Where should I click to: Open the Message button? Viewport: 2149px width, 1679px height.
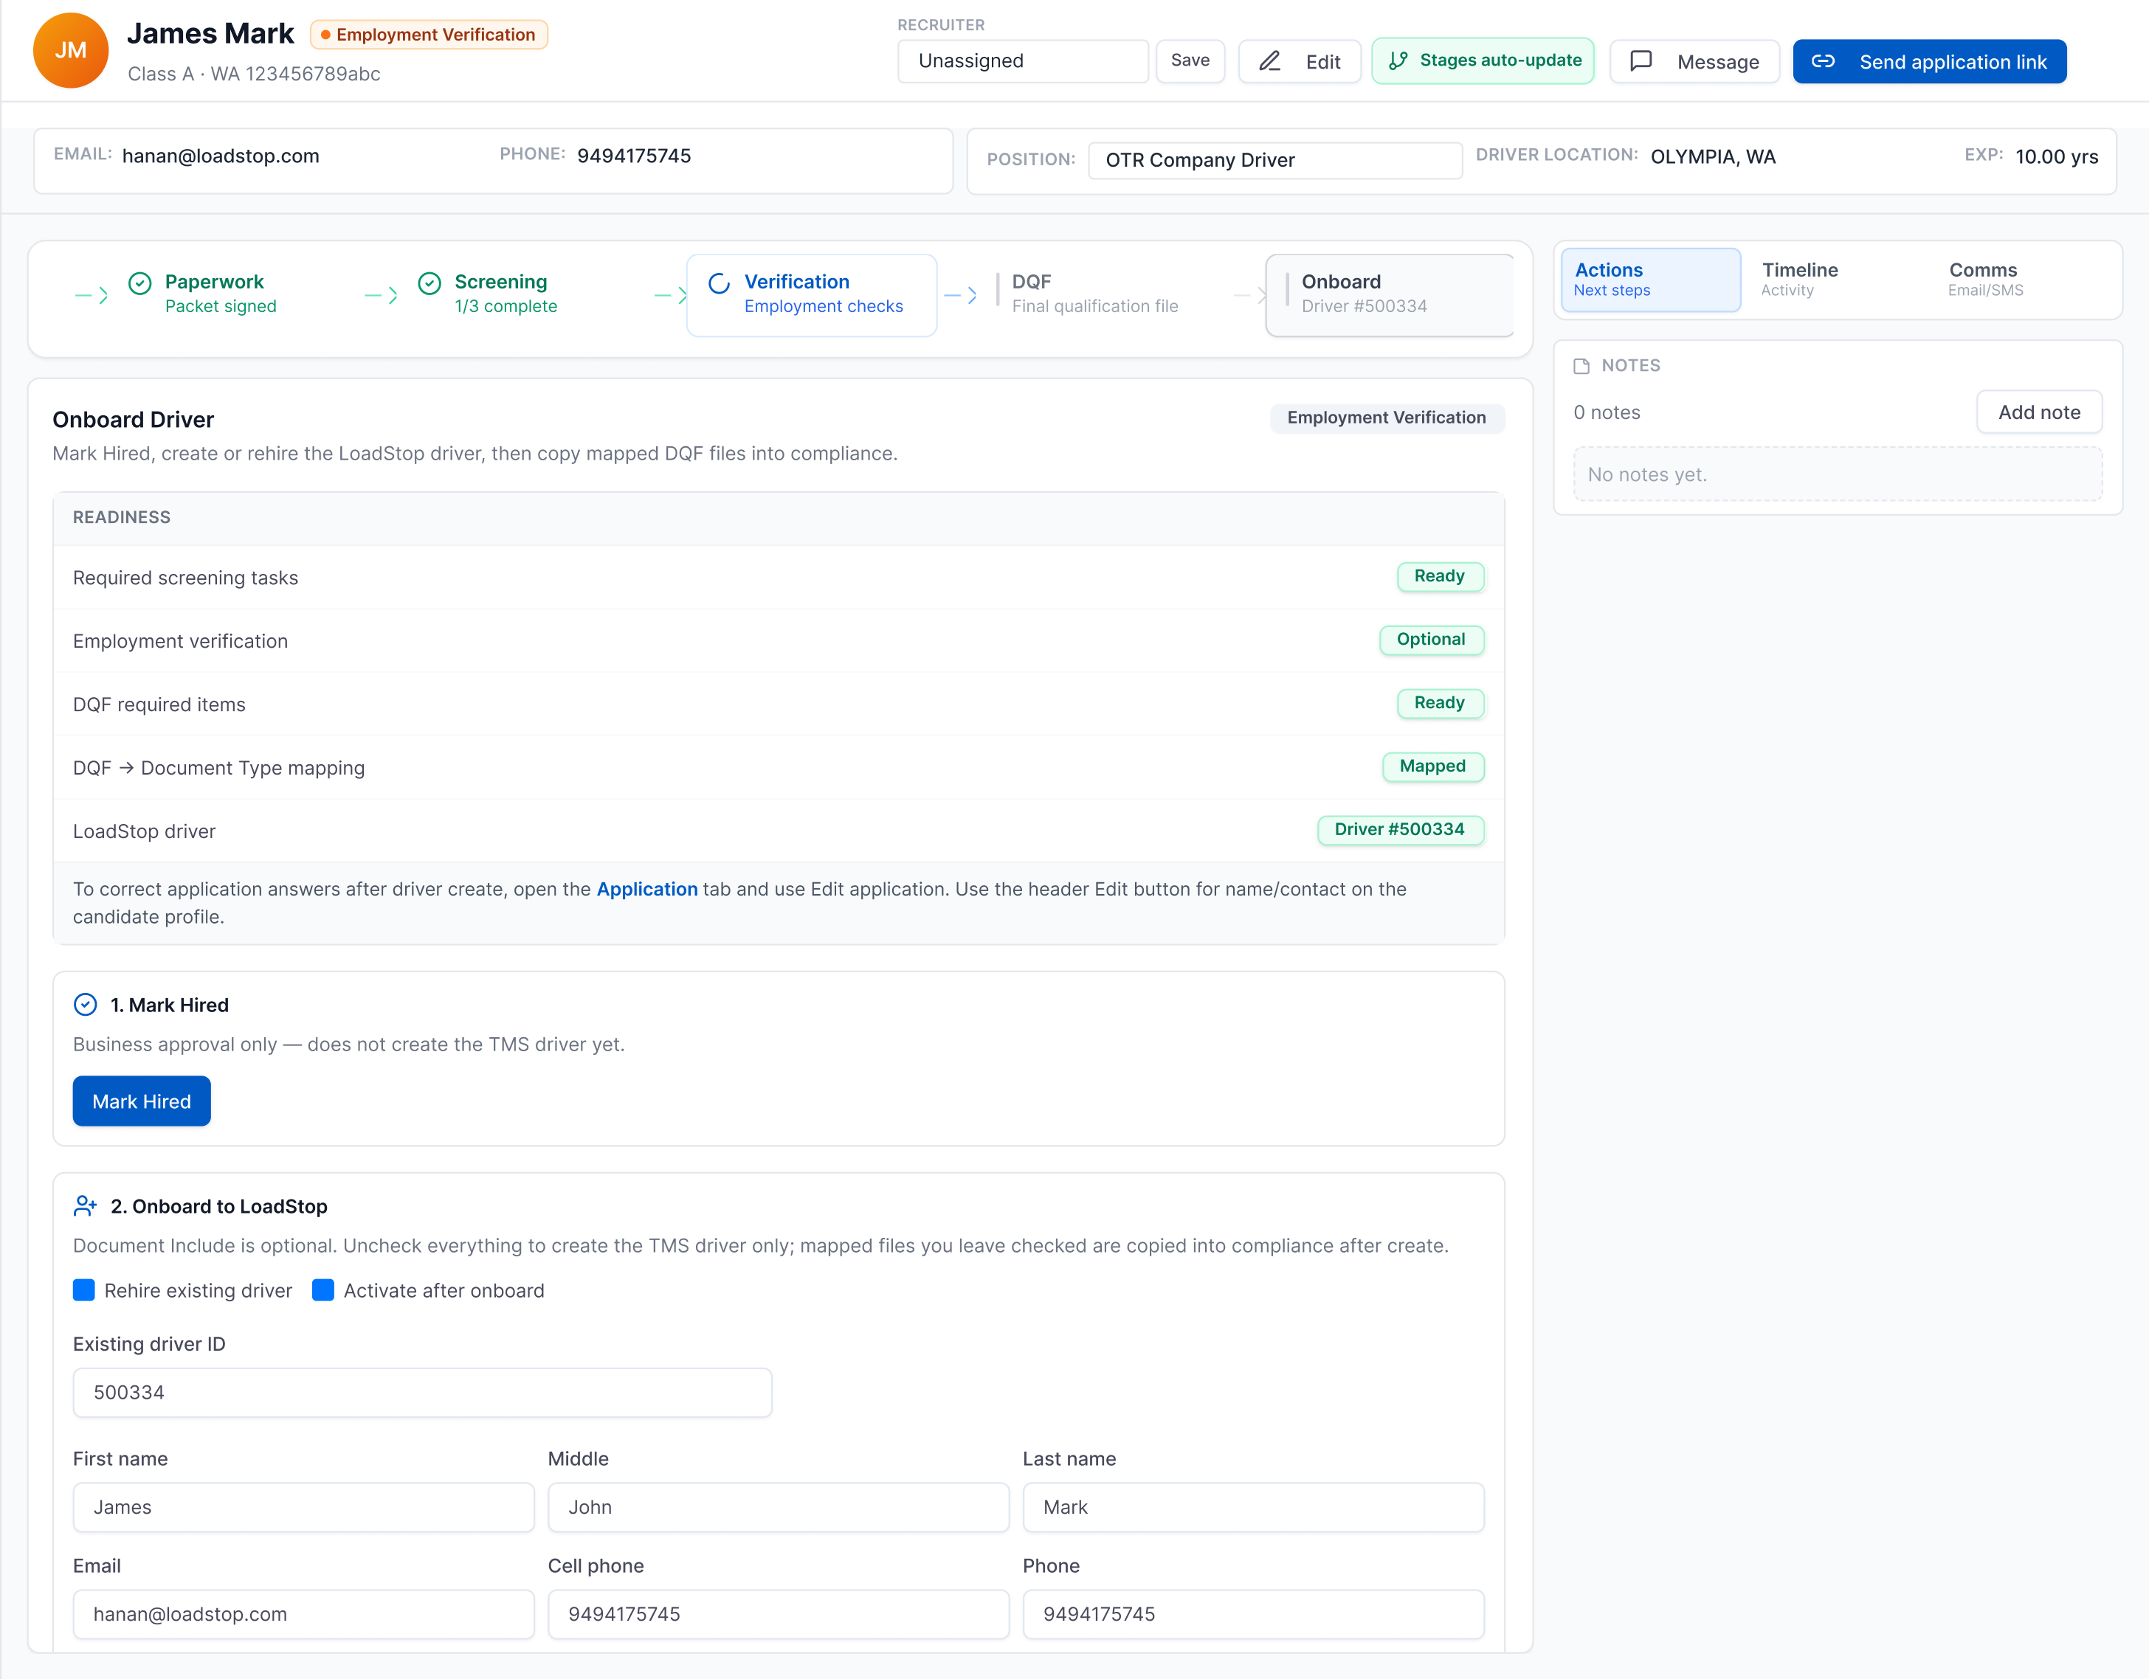[x=1694, y=61]
